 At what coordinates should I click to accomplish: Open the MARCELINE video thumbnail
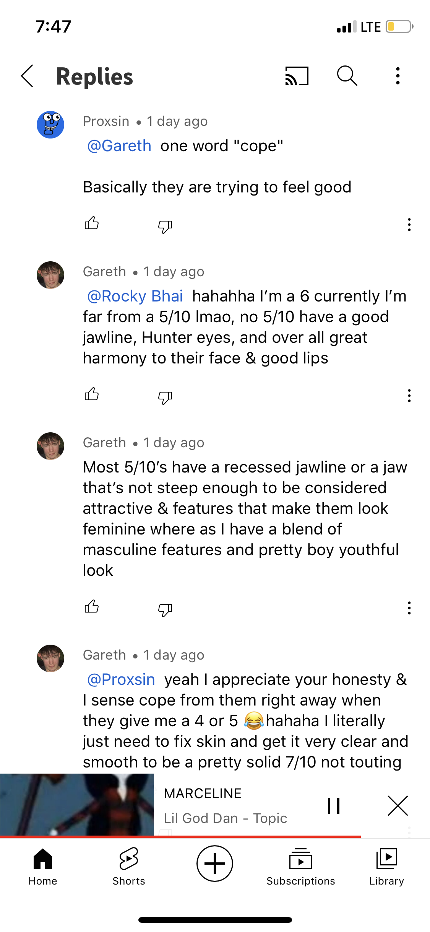pyautogui.click(x=77, y=805)
